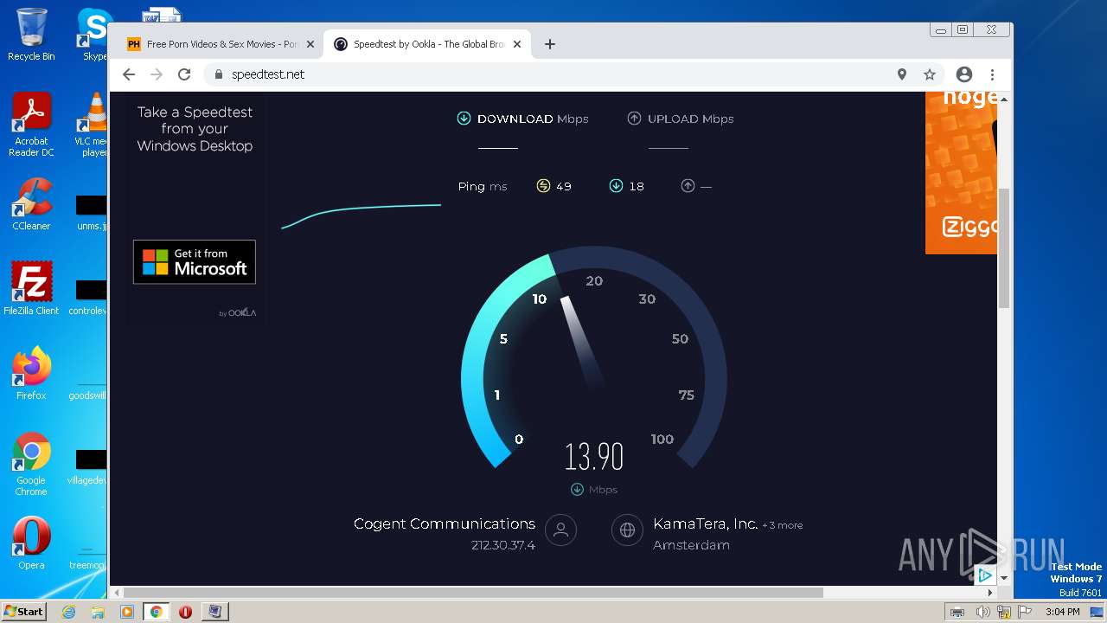Click the horizontal scrollbar at page bottom
Image resolution: width=1107 pixels, height=623 pixels.
pos(473,593)
